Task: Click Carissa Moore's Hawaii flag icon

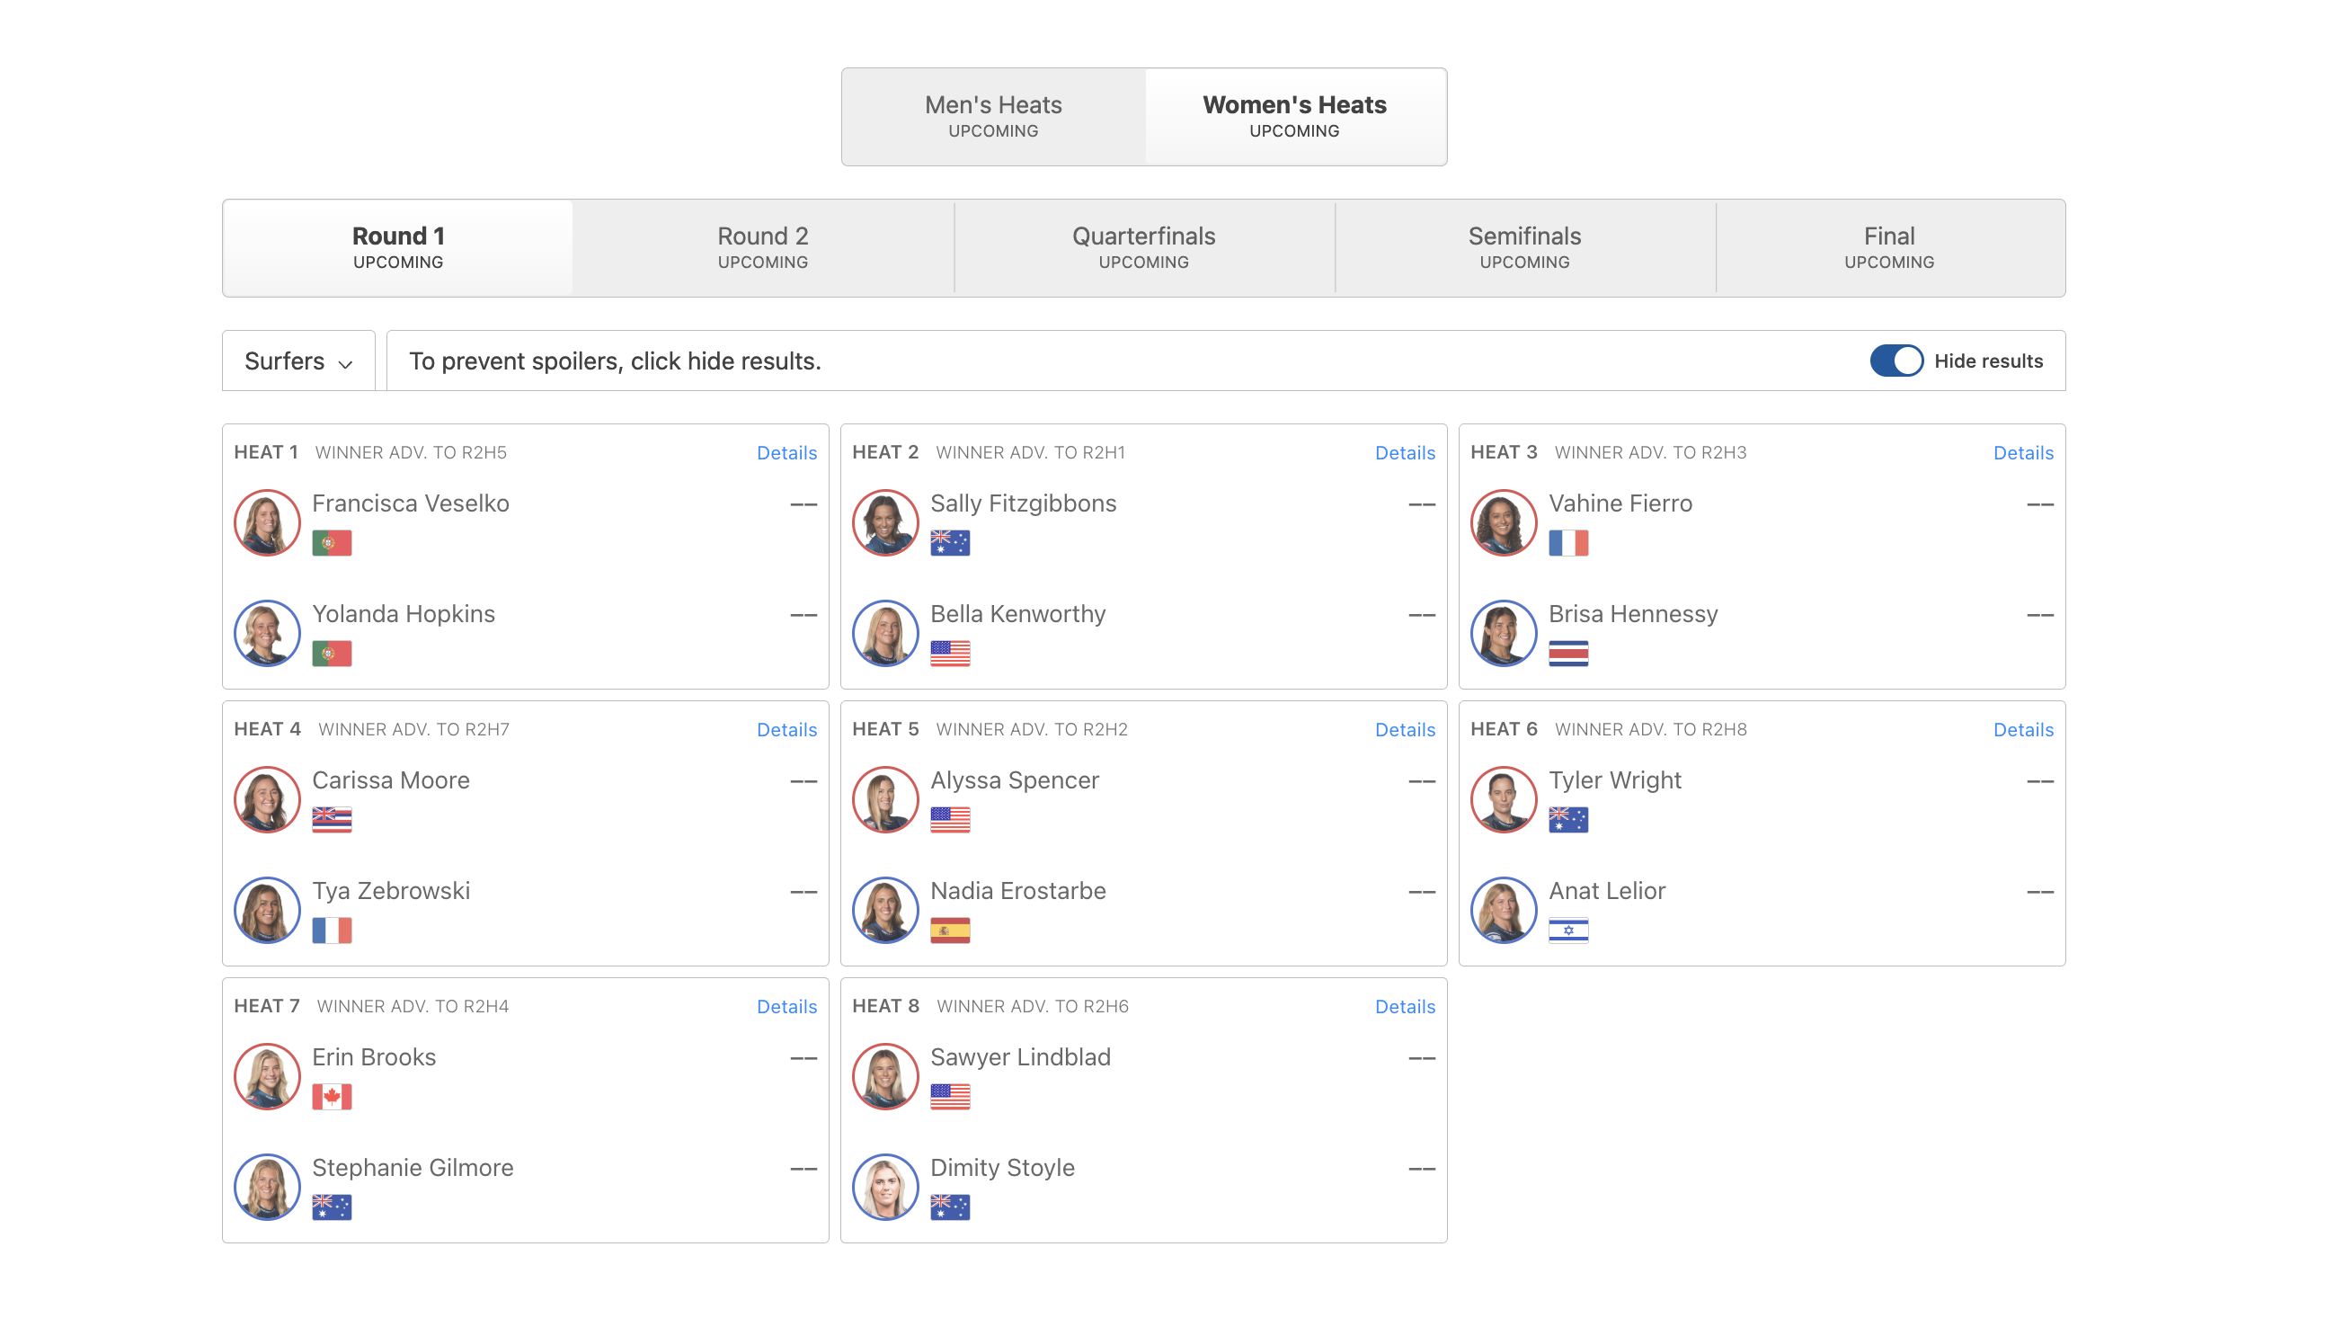Action: point(331,820)
